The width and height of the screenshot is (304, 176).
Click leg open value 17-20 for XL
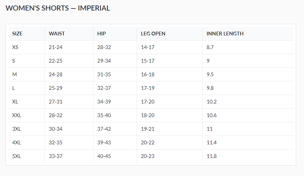(148, 102)
